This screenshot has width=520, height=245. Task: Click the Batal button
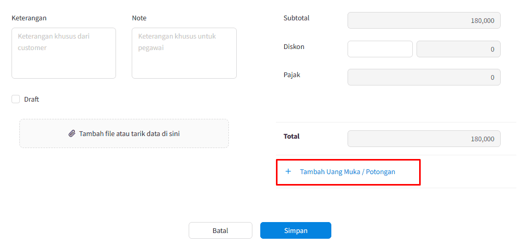(x=221, y=230)
